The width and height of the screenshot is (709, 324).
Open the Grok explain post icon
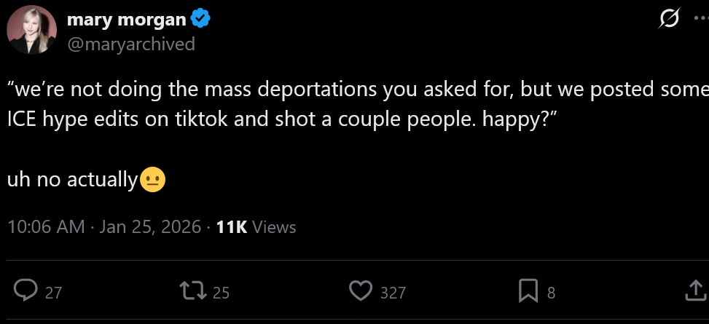[668, 20]
